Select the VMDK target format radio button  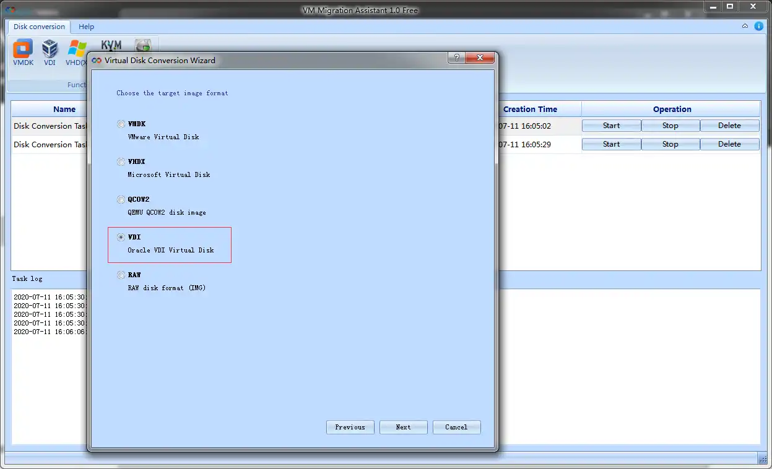121,124
